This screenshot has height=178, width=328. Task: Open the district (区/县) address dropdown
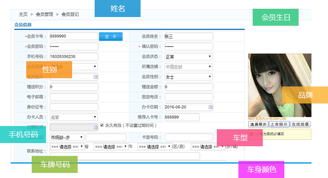pos(155,147)
